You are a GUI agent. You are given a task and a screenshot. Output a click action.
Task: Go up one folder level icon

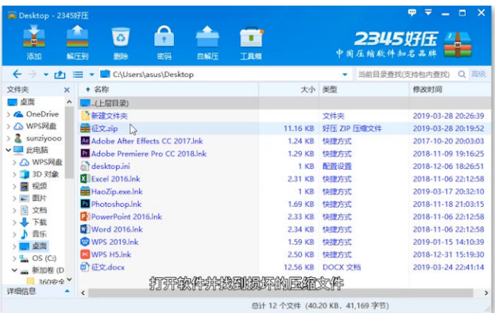60,75
